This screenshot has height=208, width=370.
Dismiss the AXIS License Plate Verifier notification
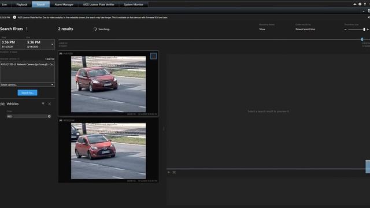click(369, 17)
